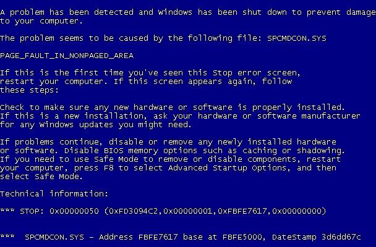Click SPCMDCON.SYS in the bottom address line
Viewport: 376px width, 247px height.
[x=54, y=237]
